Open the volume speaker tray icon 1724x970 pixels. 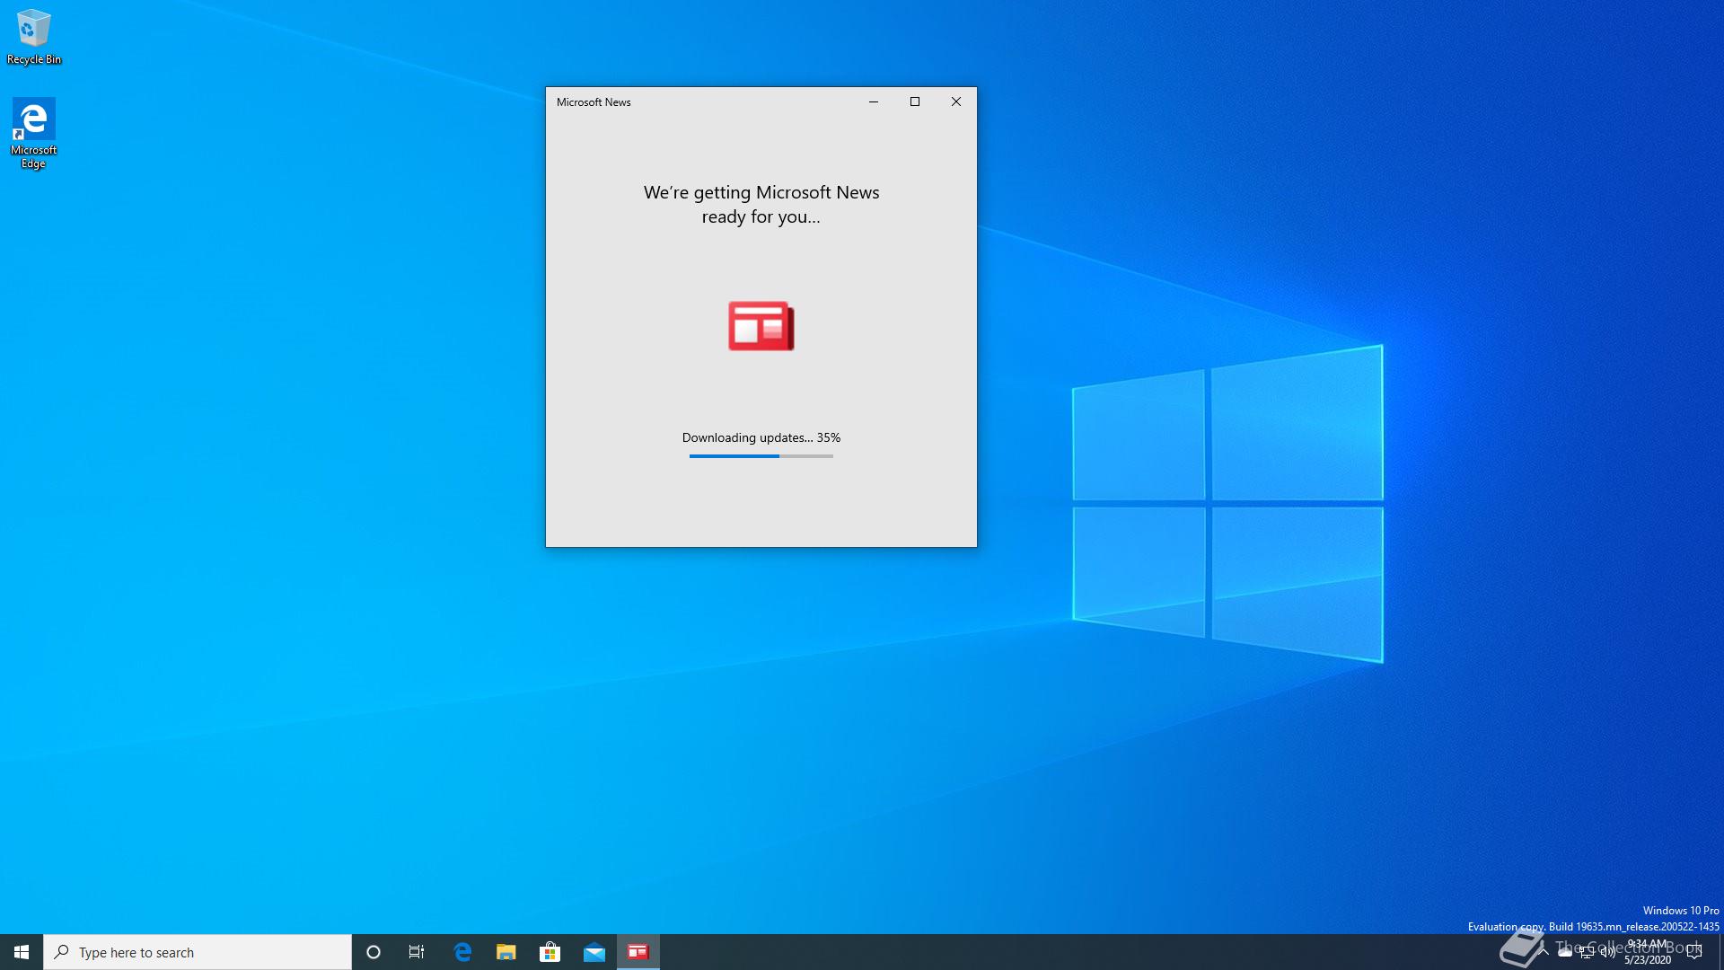tap(1608, 952)
